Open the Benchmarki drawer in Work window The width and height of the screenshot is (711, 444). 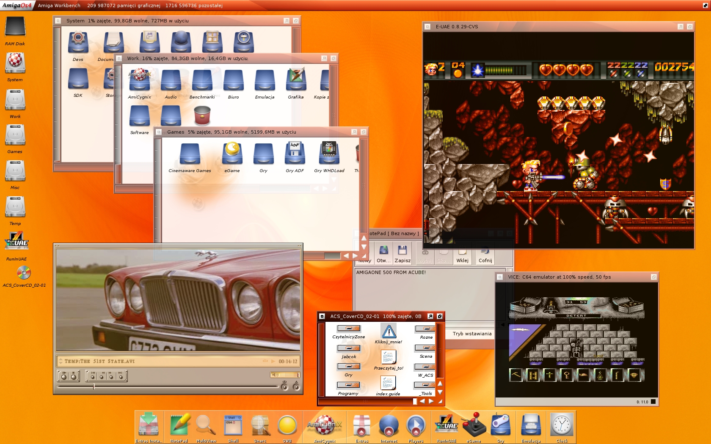click(x=202, y=80)
